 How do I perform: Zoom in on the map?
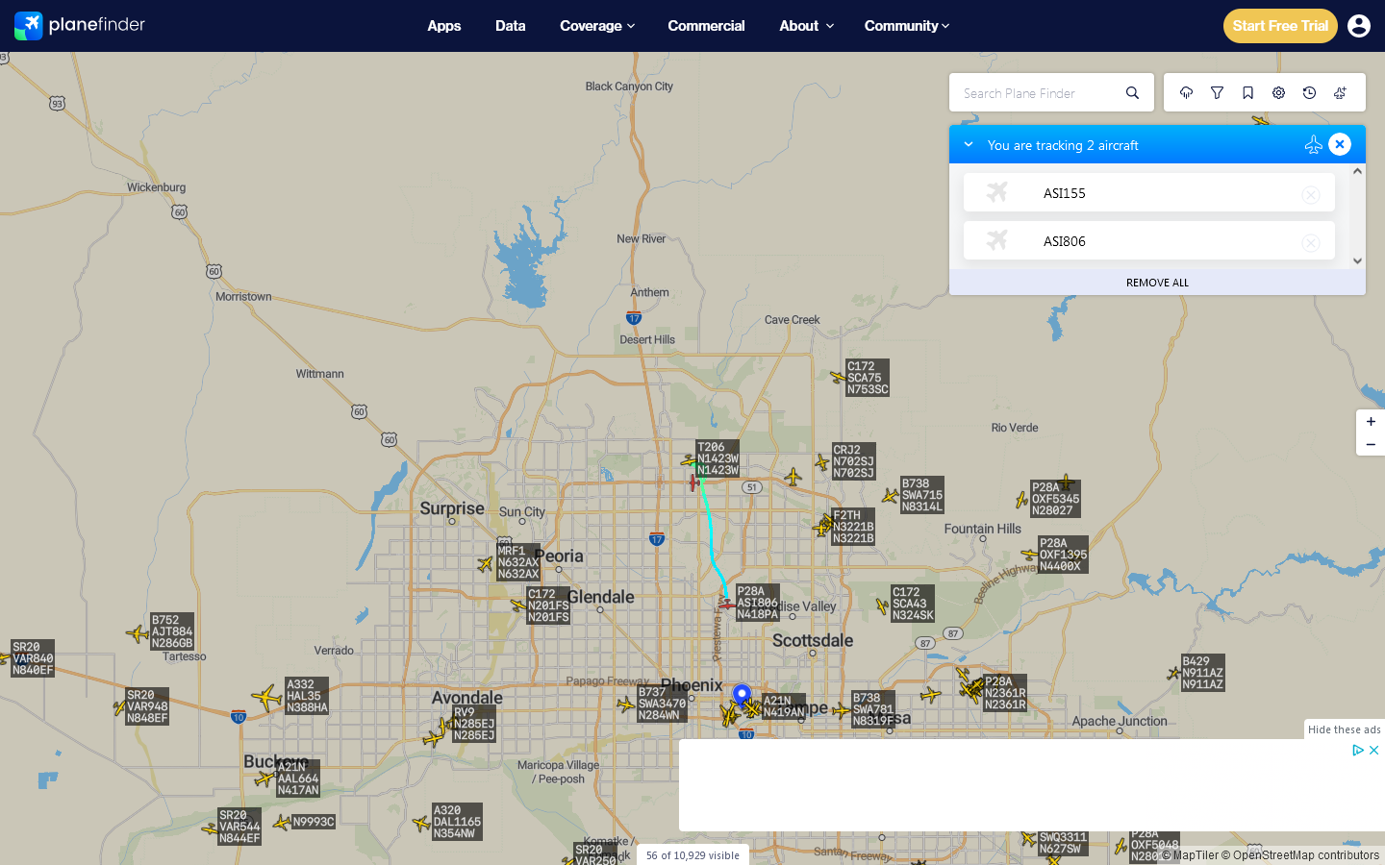(1371, 422)
